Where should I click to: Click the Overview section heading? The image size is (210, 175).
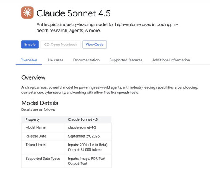pos(33,77)
